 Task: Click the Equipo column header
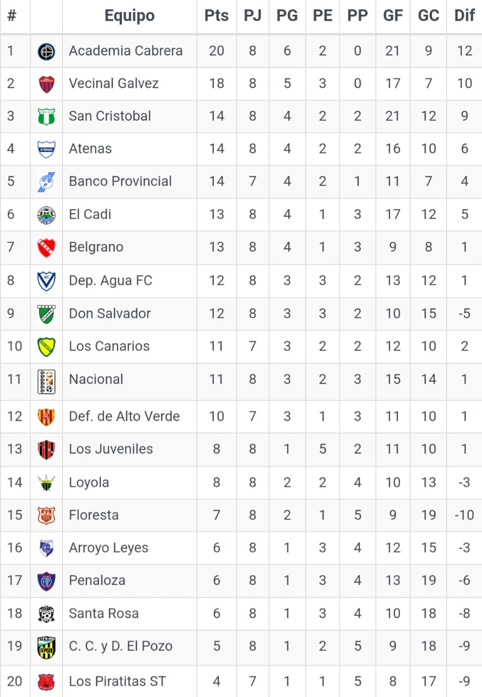129,16
